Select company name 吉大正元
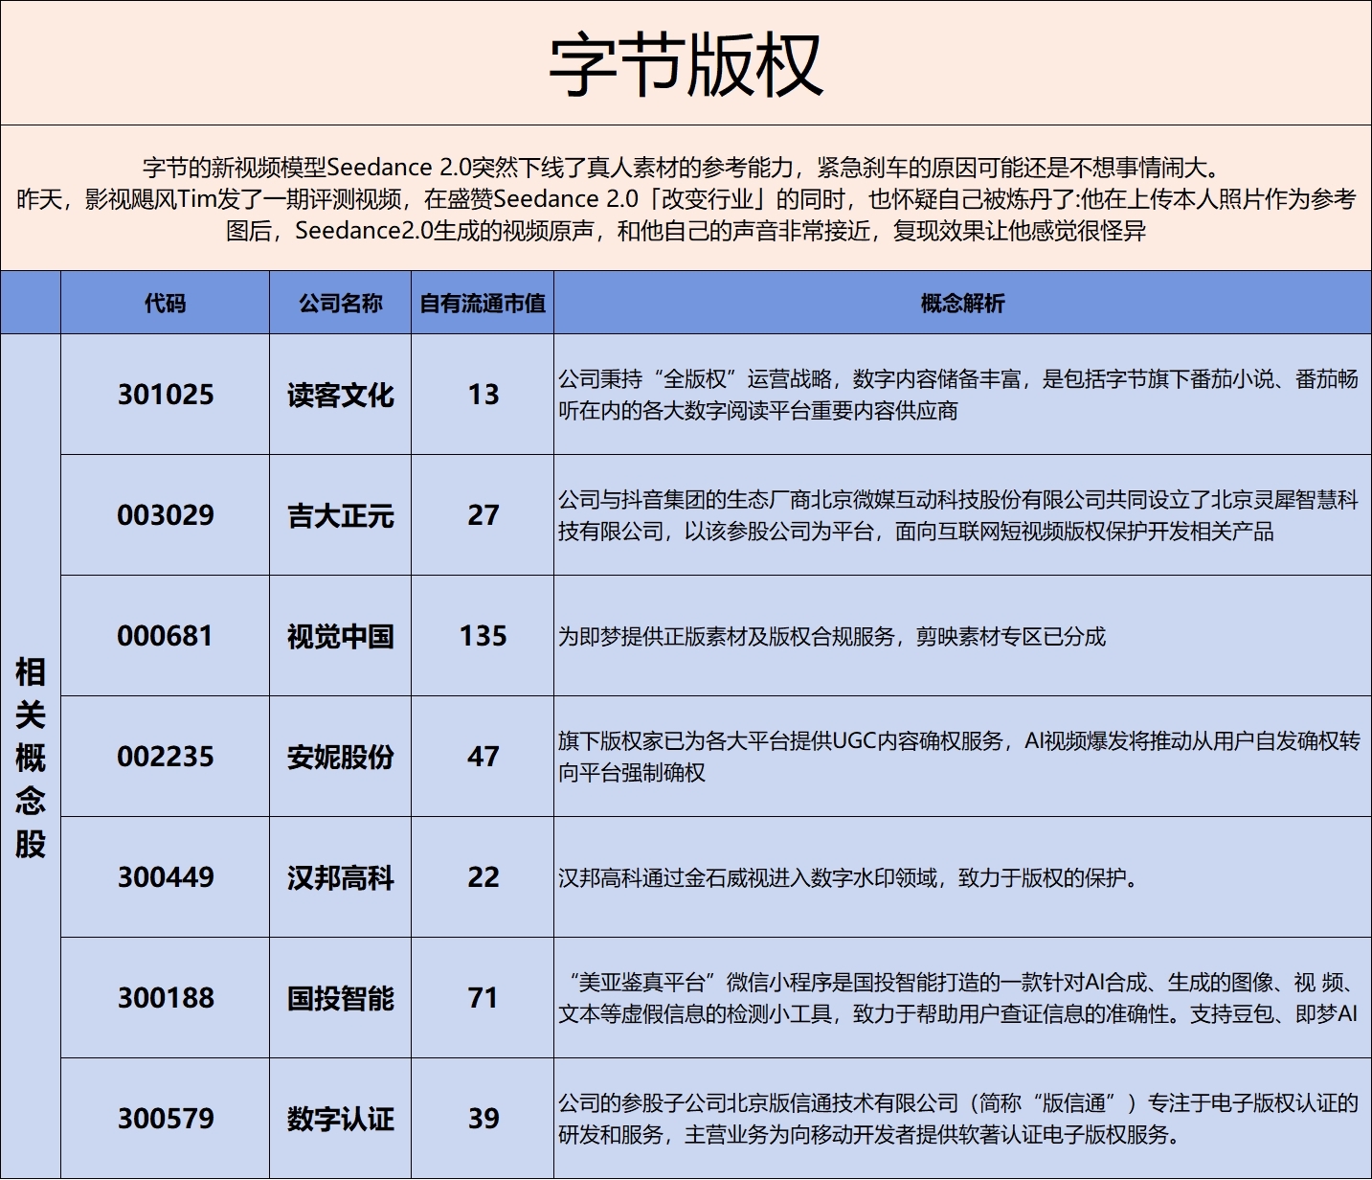The width and height of the screenshot is (1372, 1180). [x=340, y=515]
